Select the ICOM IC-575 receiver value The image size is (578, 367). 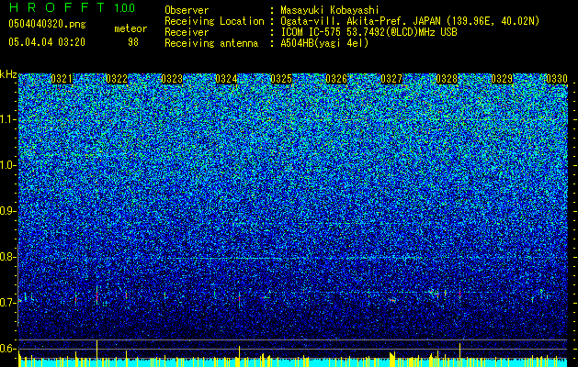click(x=368, y=32)
